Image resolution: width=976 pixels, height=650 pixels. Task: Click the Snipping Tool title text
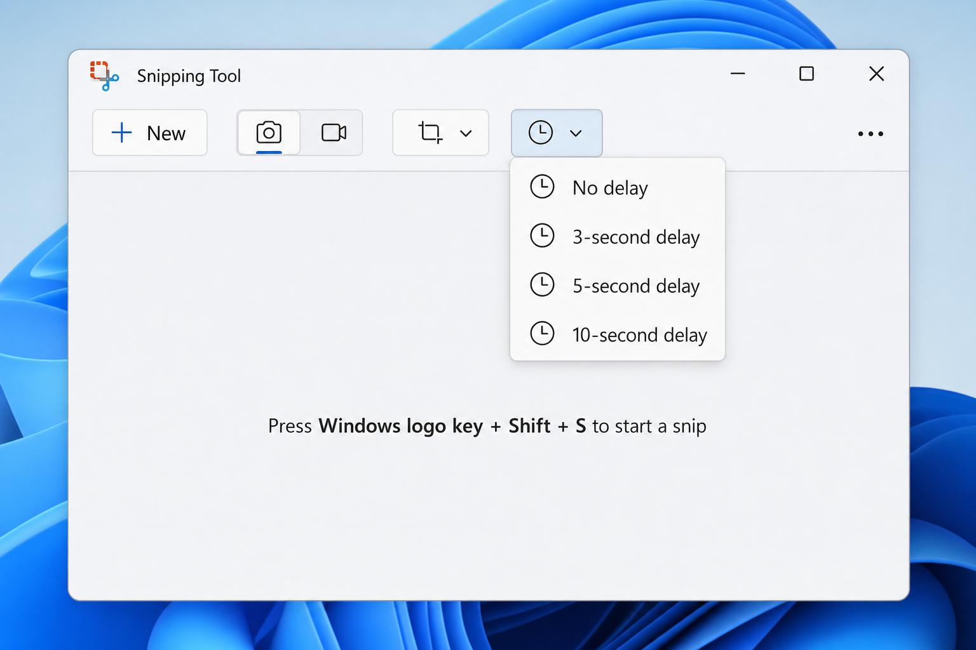(189, 76)
